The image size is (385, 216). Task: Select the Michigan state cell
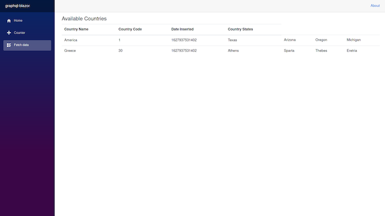click(353, 40)
